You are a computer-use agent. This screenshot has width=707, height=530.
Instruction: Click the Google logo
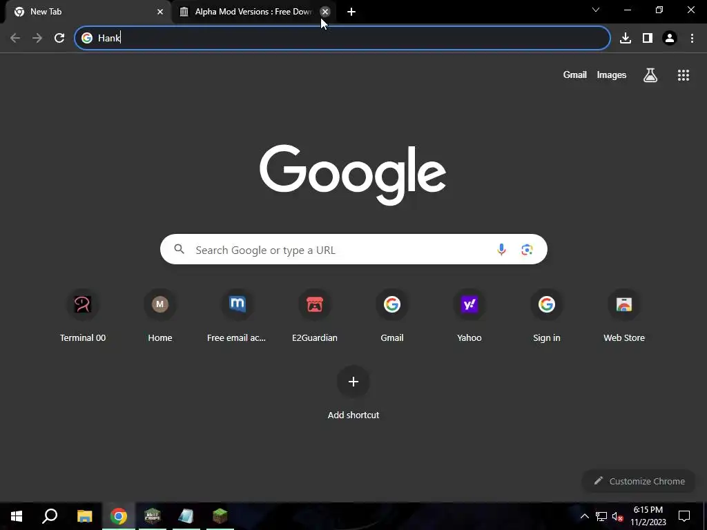pos(353,175)
